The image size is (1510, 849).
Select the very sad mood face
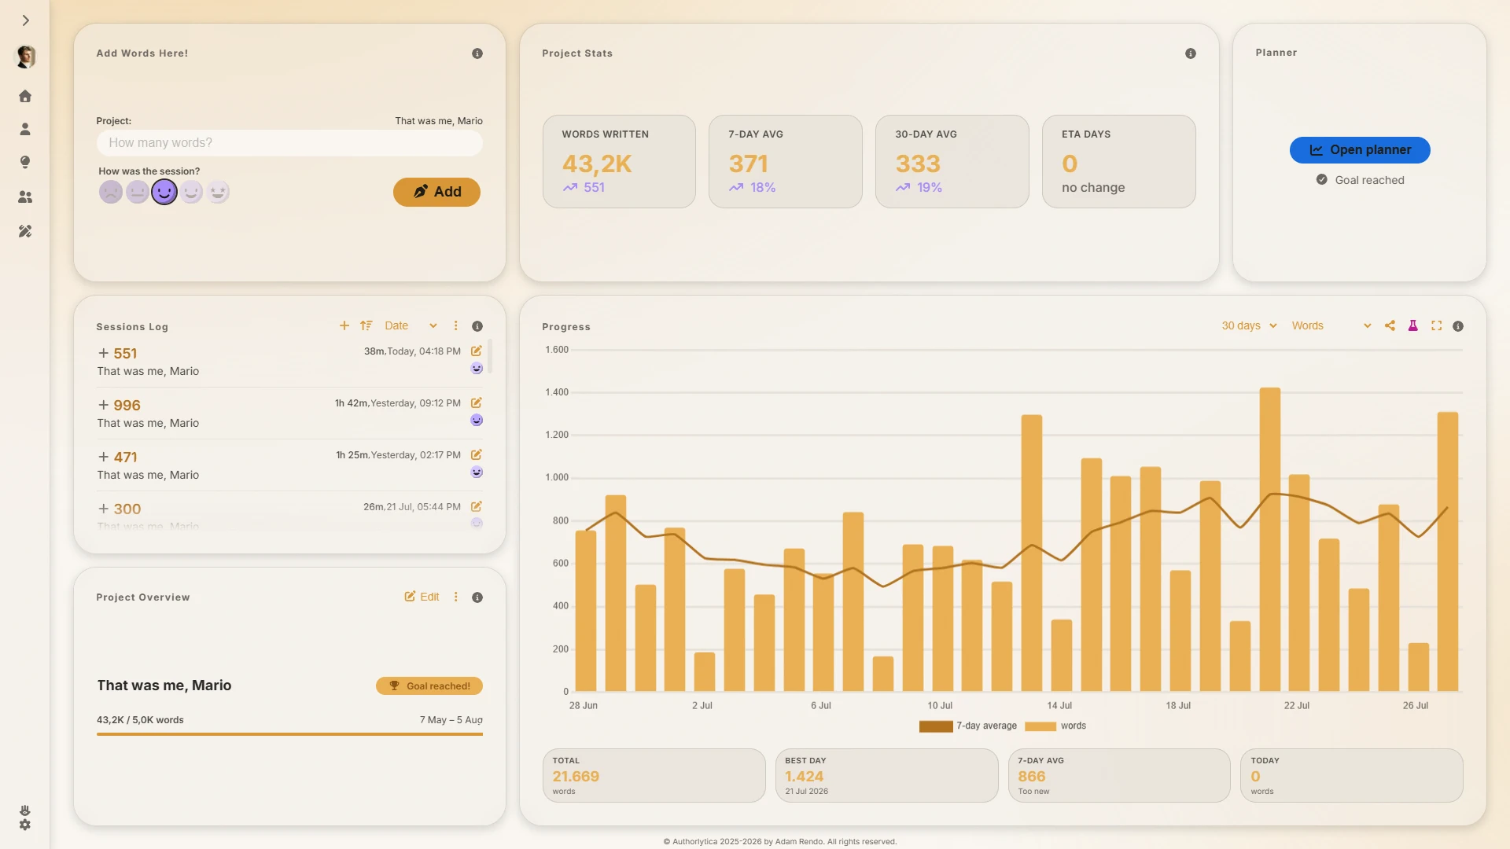click(x=111, y=192)
